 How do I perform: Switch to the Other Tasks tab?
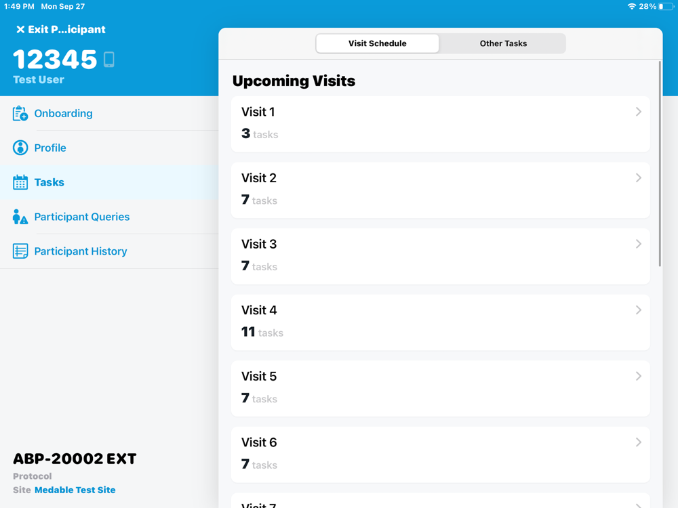(503, 43)
